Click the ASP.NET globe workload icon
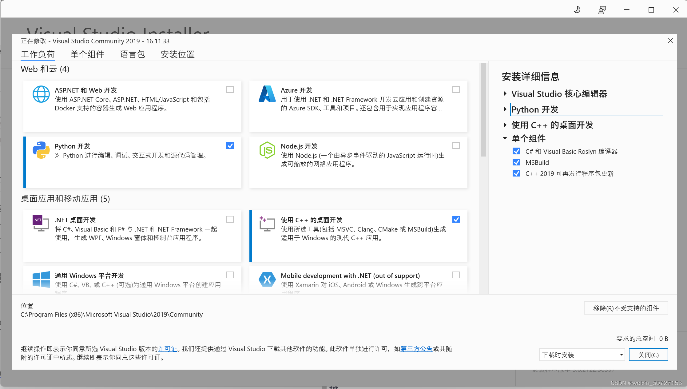The width and height of the screenshot is (687, 389). 41,94
